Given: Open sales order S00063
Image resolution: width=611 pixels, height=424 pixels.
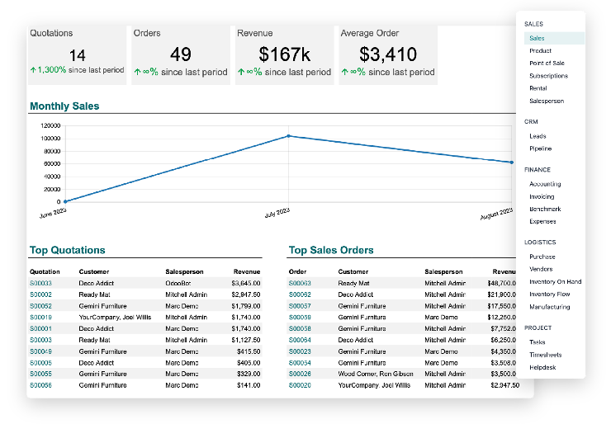Looking at the screenshot, I should pyautogui.click(x=299, y=283).
